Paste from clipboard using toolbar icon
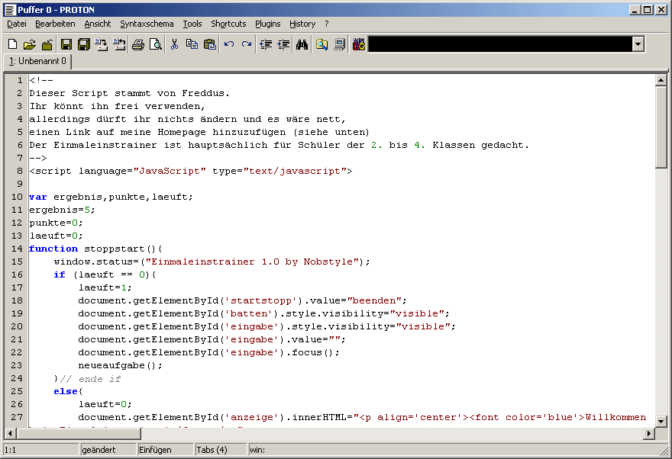This screenshot has height=459, width=672. (209, 45)
